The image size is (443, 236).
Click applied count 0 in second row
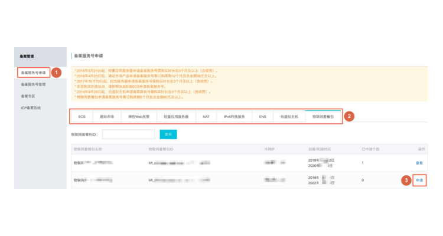tap(363, 180)
